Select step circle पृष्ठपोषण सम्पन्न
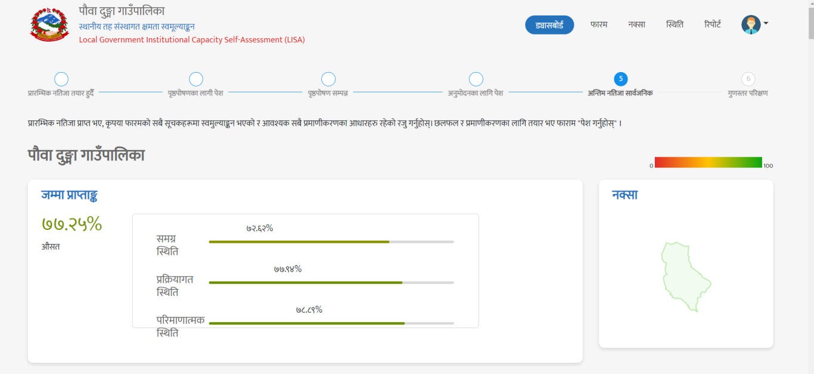The height and width of the screenshot is (374, 814). [328, 79]
